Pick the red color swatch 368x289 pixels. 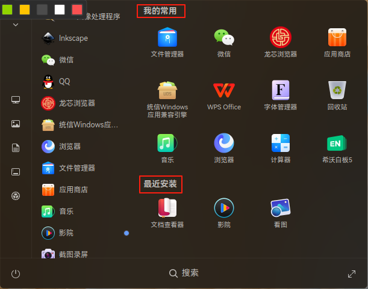77,10
